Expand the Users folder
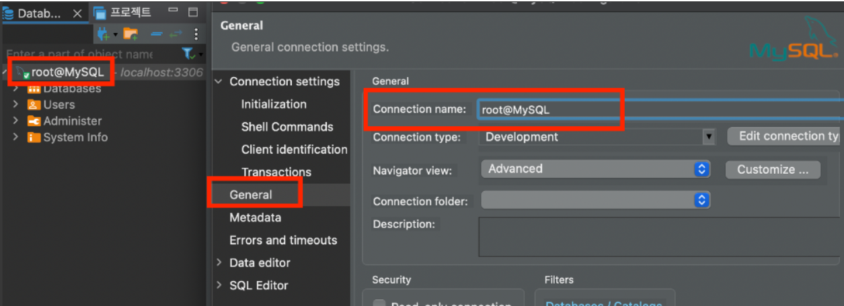844x306 pixels. tap(15, 105)
